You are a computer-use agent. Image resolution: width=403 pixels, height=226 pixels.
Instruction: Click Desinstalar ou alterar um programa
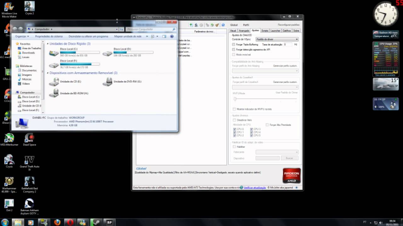tap(88, 36)
